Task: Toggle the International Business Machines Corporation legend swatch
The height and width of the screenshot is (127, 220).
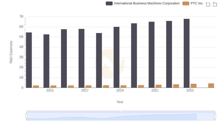Action: [x=109, y=3]
